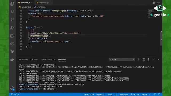
Task: Change indentation via Spaces: 2
Action: [x=100, y=94]
